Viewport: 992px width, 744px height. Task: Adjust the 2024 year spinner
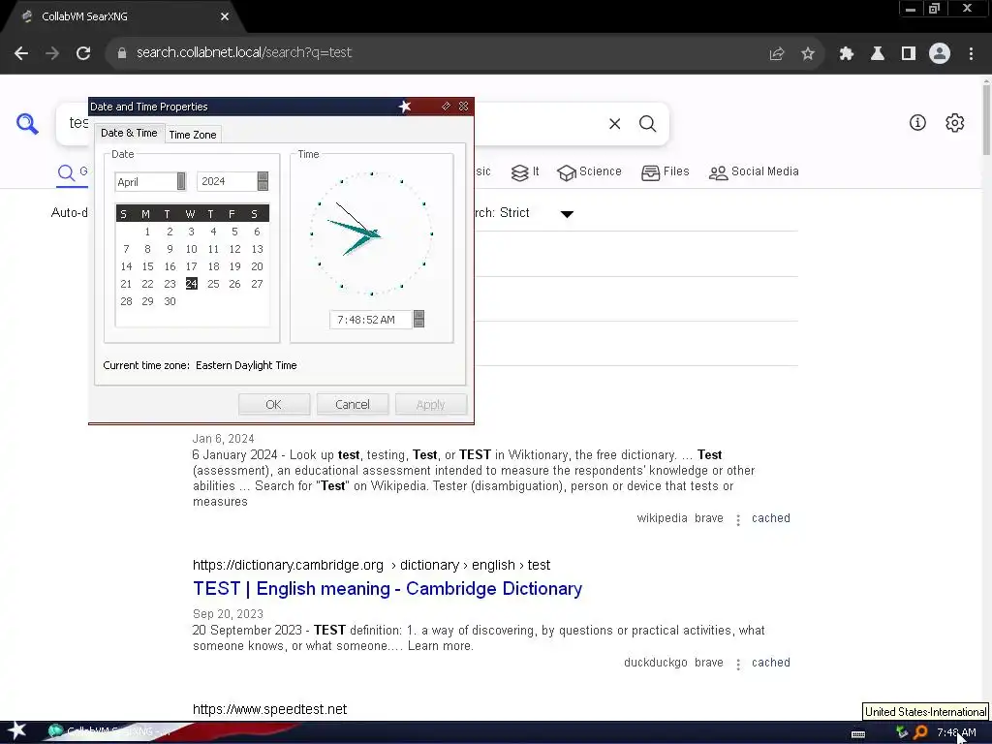[263, 181]
